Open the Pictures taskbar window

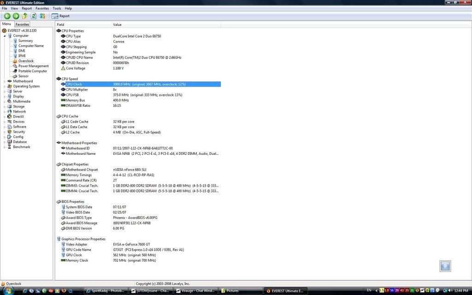[240, 291]
